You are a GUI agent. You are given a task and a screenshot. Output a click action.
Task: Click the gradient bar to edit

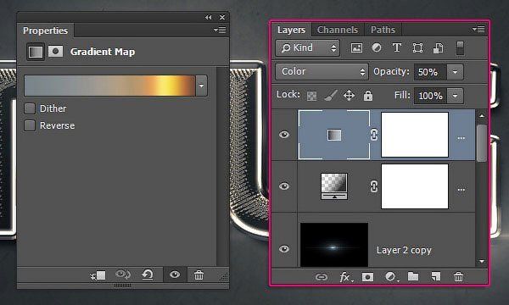(109, 86)
